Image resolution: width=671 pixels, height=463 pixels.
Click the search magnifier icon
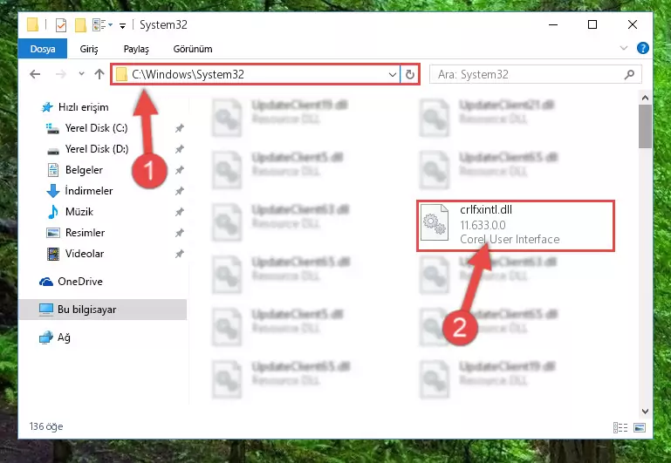tap(629, 75)
